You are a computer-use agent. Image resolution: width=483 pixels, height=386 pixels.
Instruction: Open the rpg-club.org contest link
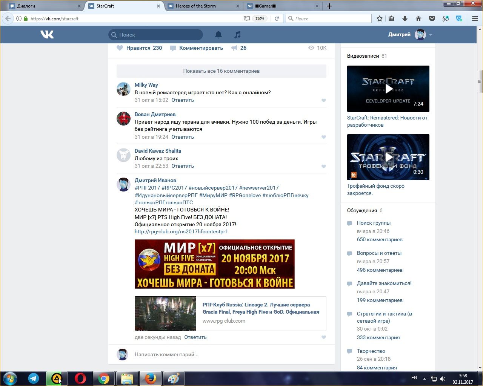pyautogui.click(x=181, y=231)
